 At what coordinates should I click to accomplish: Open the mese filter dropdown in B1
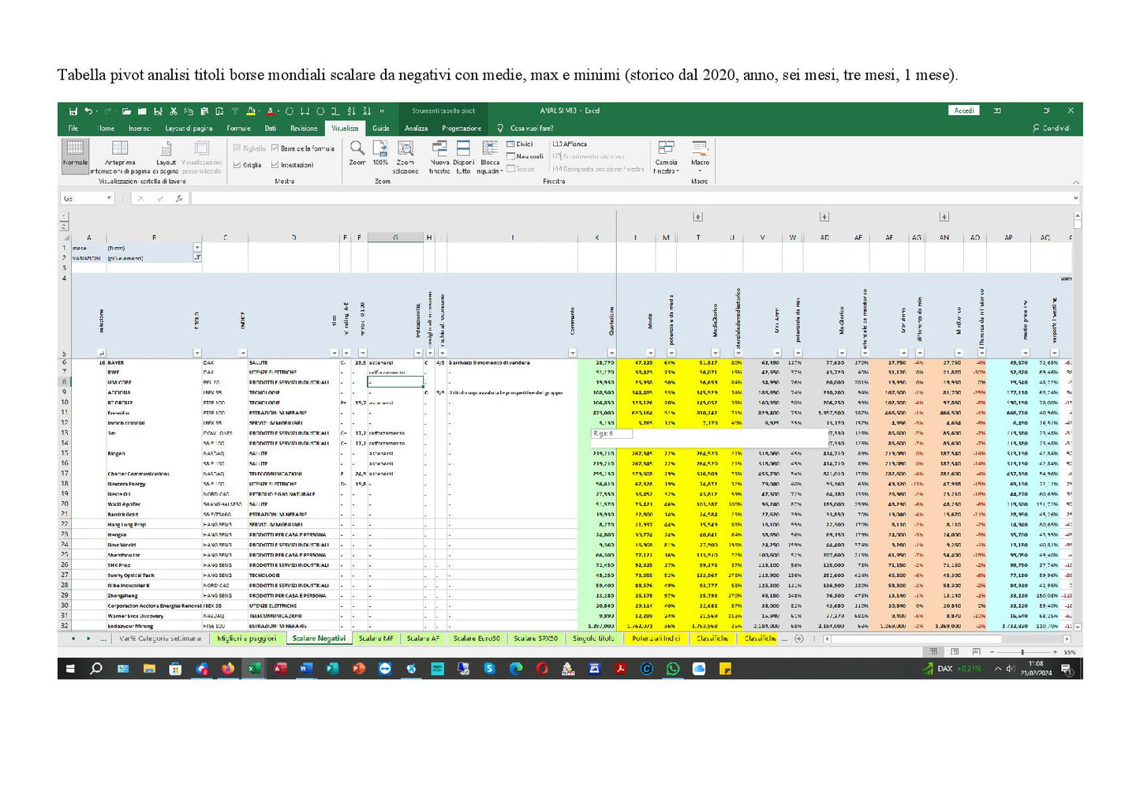pyautogui.click(x=197, y=248)
